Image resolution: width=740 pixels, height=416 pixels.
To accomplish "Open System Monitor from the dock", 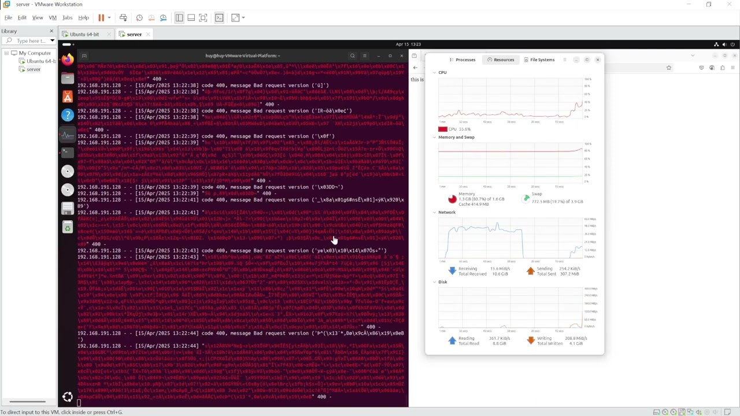I will click(68, 134).
